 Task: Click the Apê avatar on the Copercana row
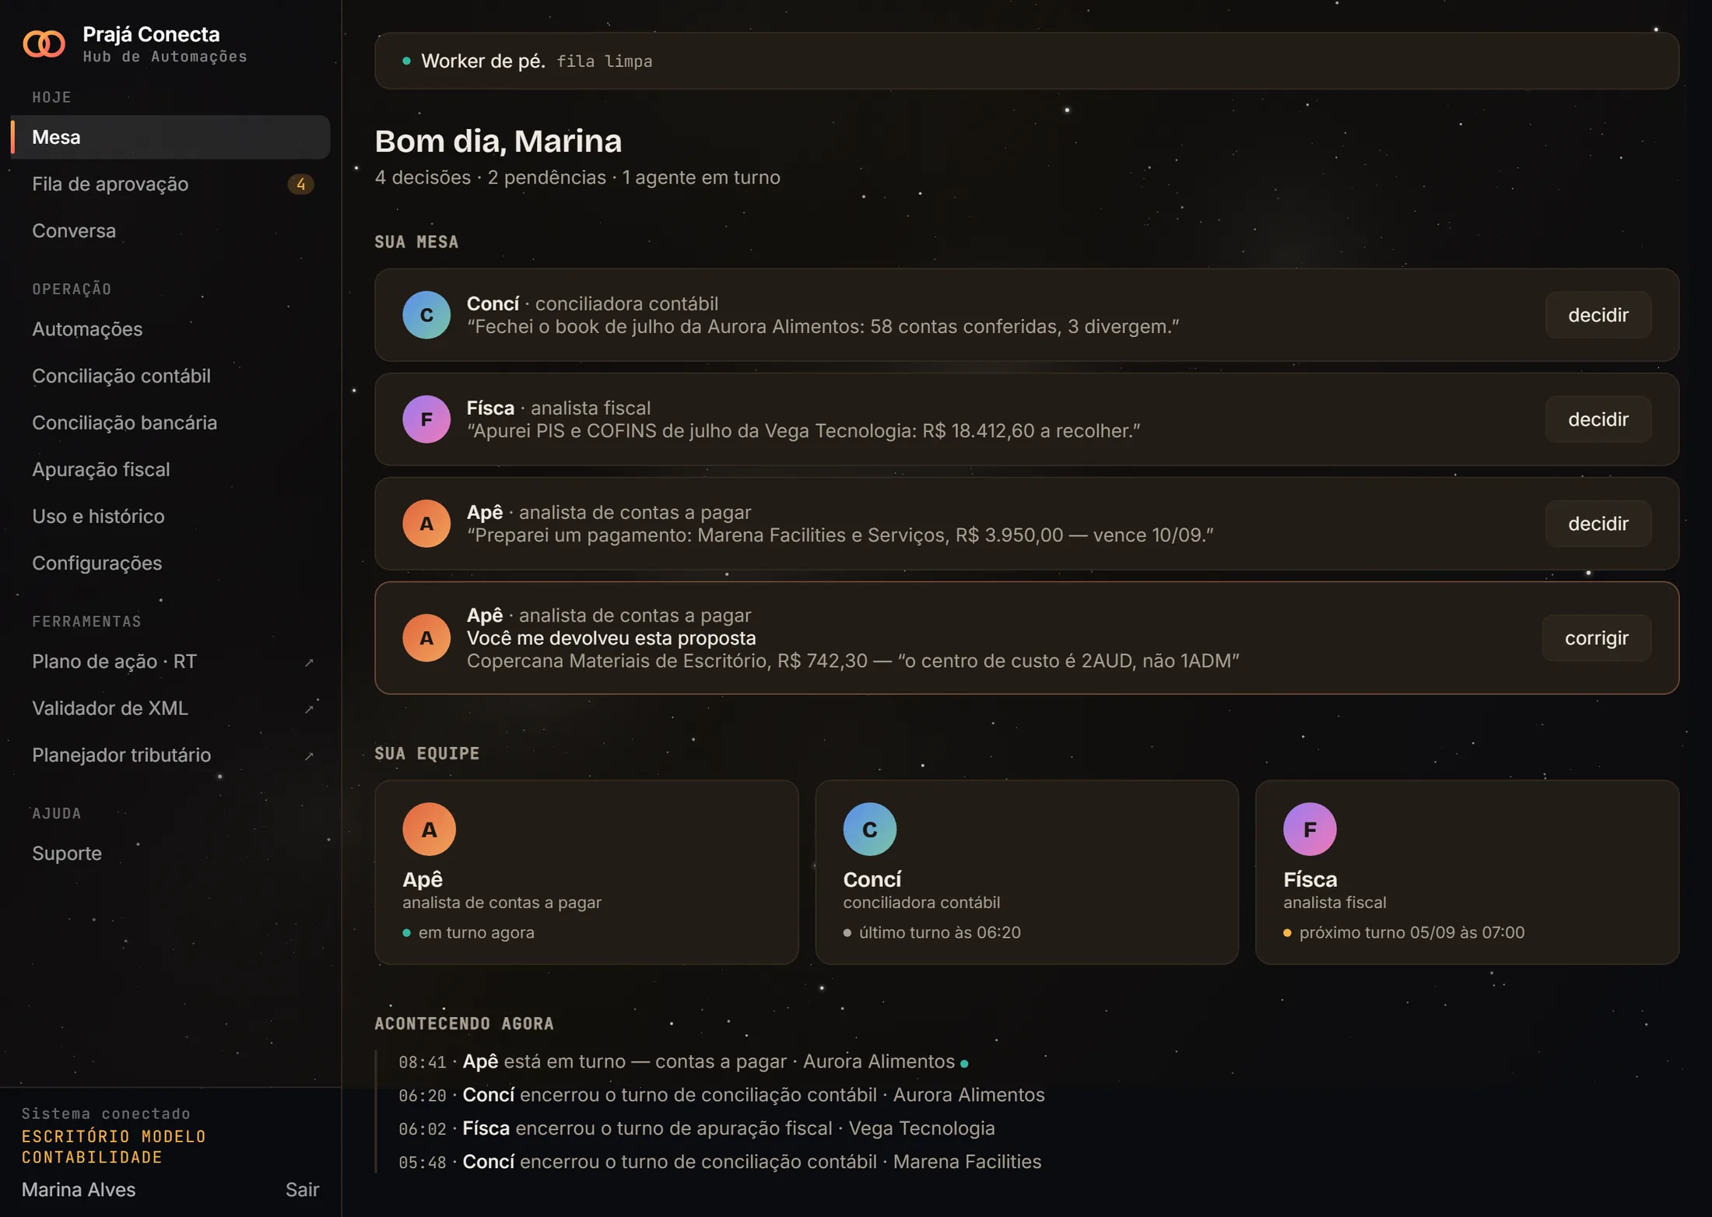426,637
